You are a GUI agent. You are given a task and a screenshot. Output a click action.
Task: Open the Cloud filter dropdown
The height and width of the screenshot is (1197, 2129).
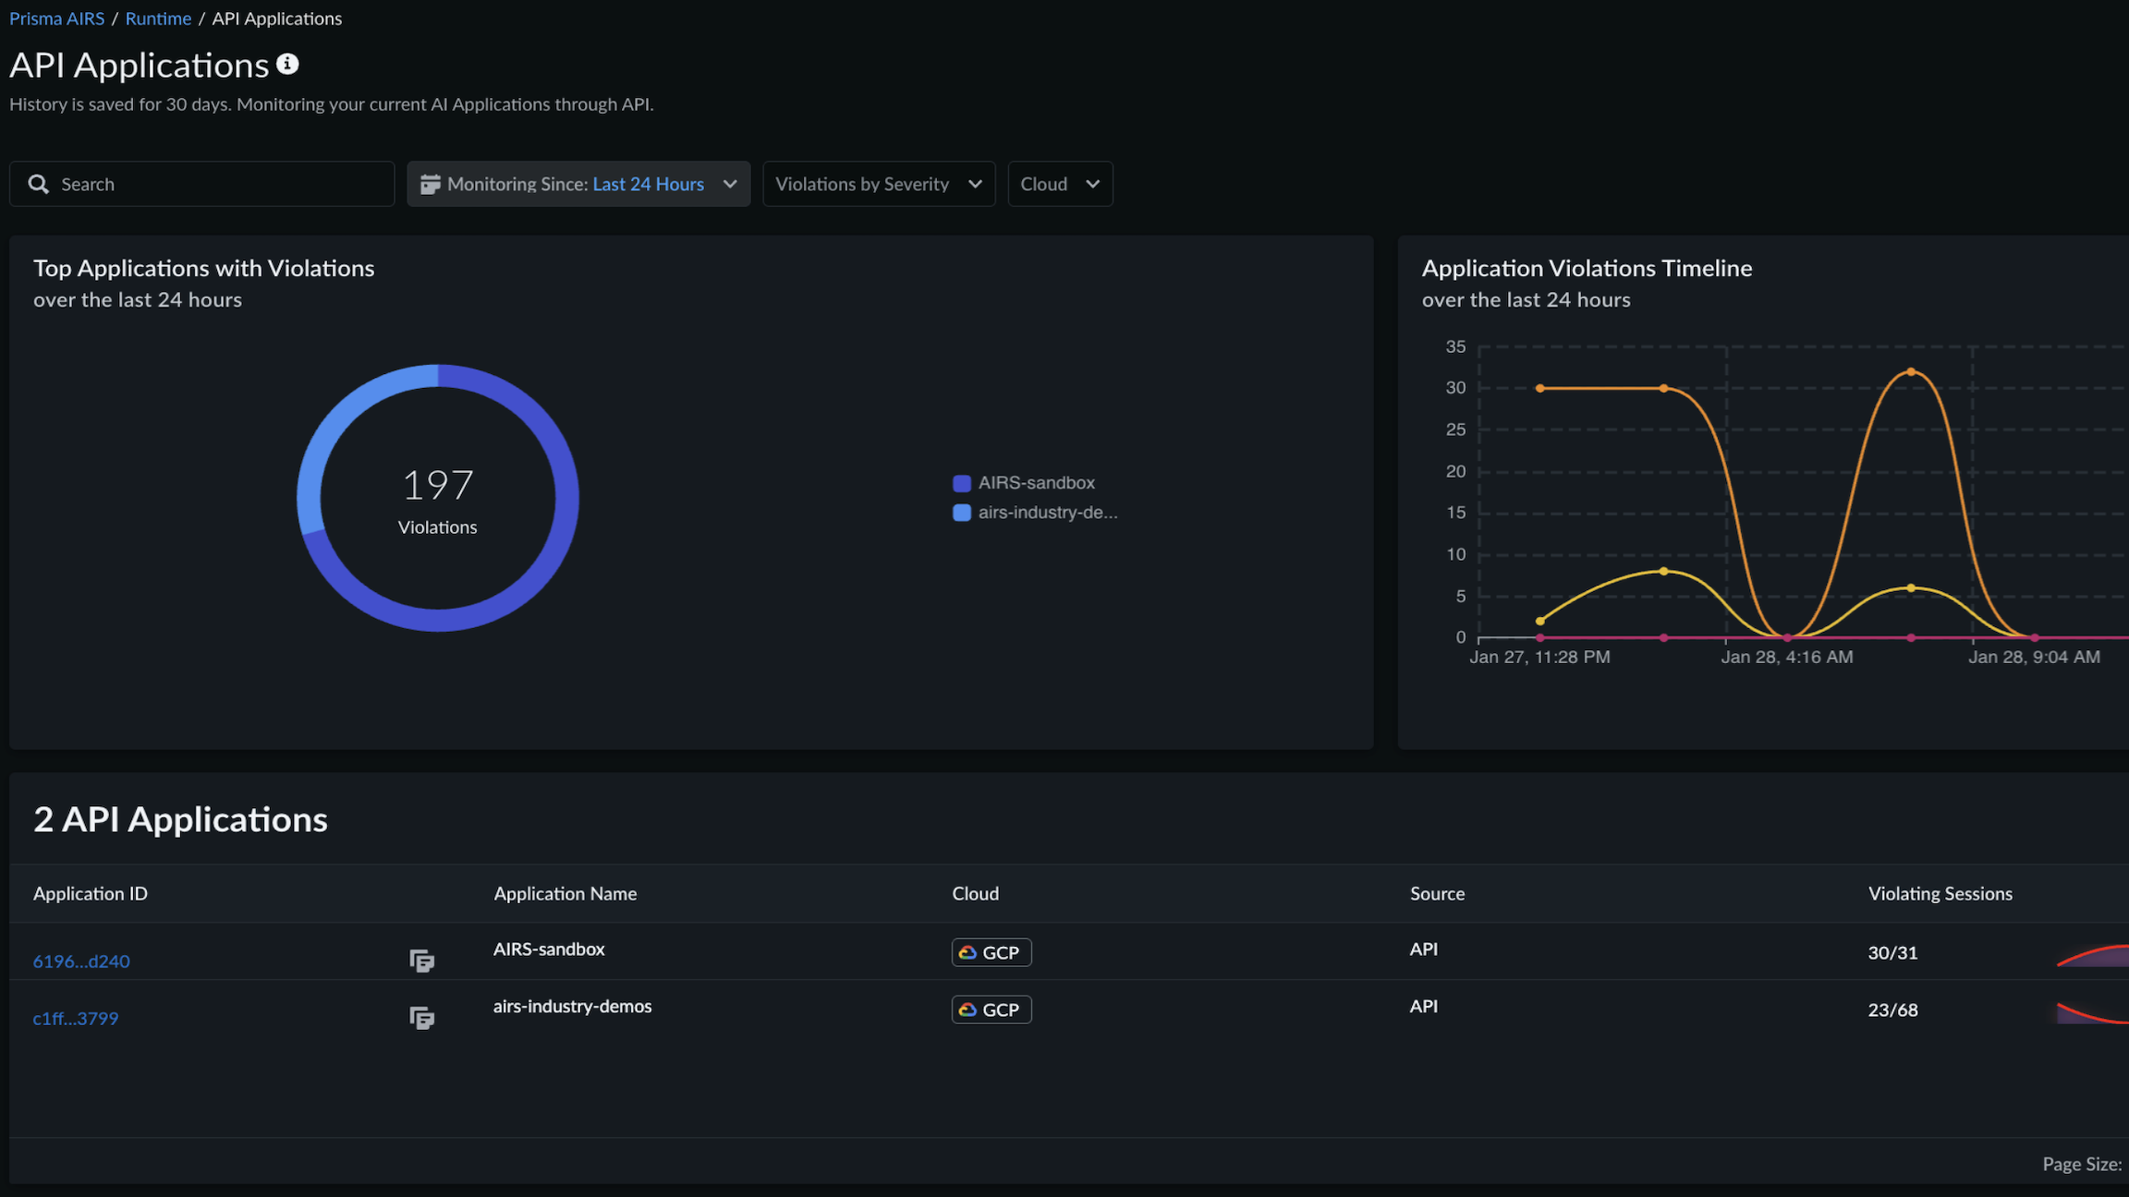tap(1059, 184)
